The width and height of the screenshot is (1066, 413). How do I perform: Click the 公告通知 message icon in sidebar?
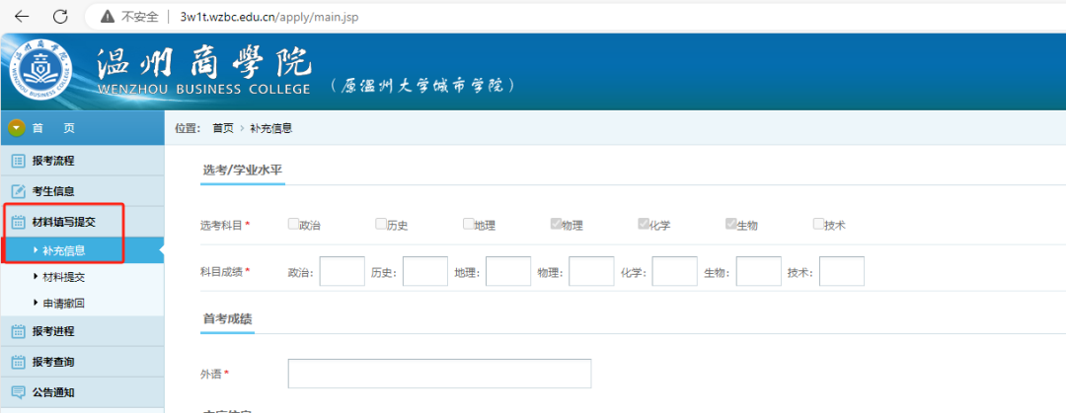18,392
